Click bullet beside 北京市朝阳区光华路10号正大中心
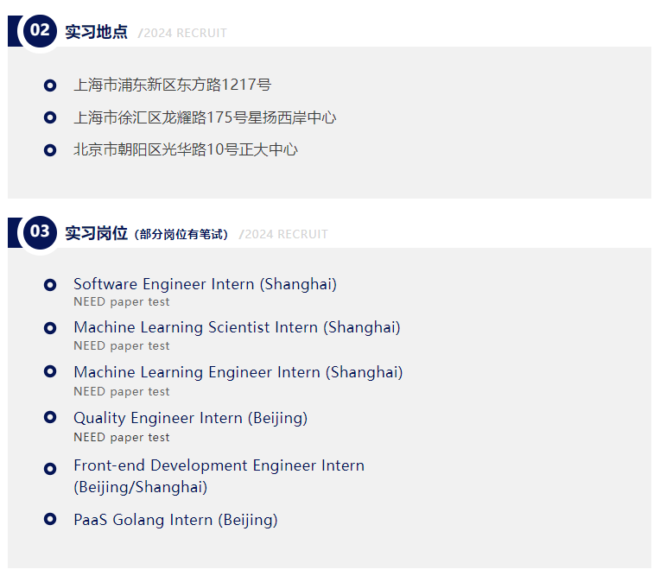The height and width of the screenshot is (582, 660). (50, 150)
